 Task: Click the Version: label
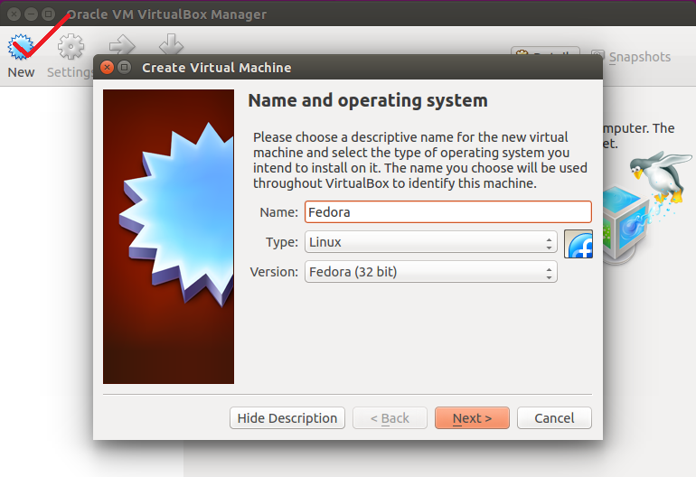274,272
